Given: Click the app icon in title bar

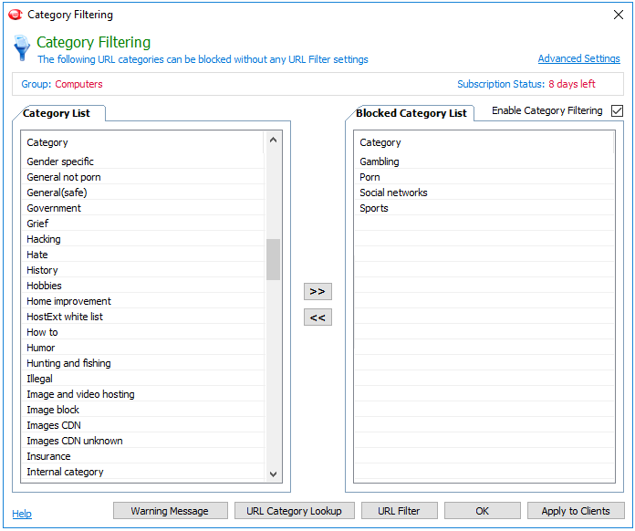Looking at the screenshot, I should click(x=15, y=15).
